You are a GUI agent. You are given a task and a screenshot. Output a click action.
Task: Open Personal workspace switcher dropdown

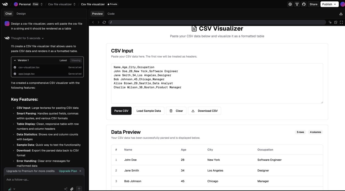tap(42, 4)
